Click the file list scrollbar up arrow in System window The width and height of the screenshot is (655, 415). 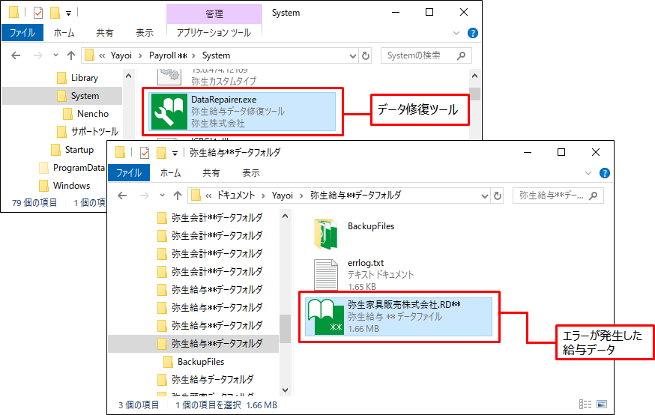click(x=474, y=76)
